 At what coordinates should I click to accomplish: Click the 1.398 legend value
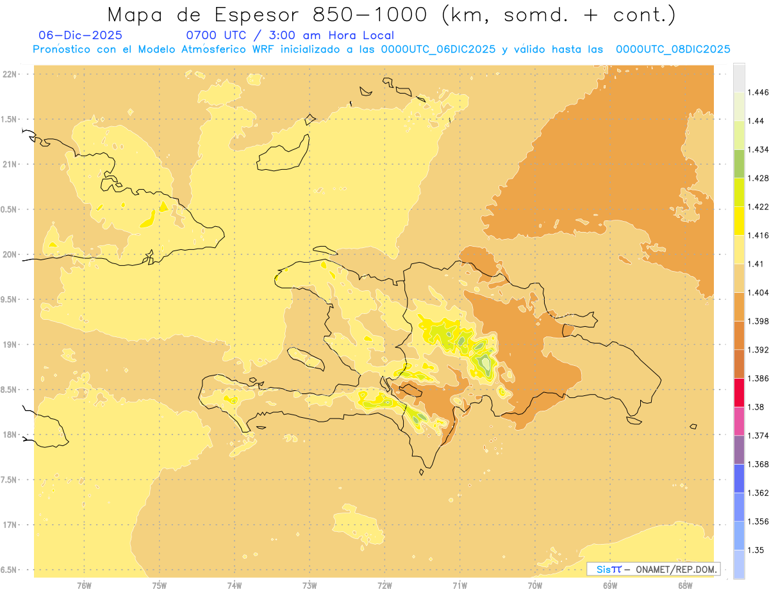758,321
